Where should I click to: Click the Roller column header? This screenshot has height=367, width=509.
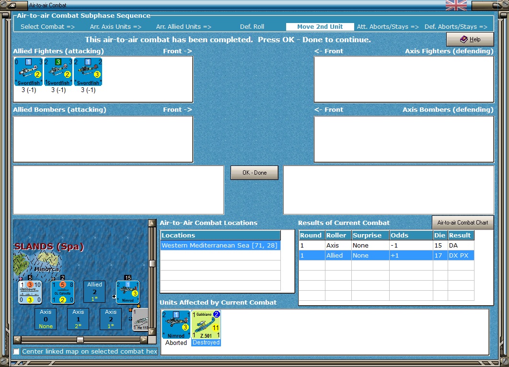338,235
